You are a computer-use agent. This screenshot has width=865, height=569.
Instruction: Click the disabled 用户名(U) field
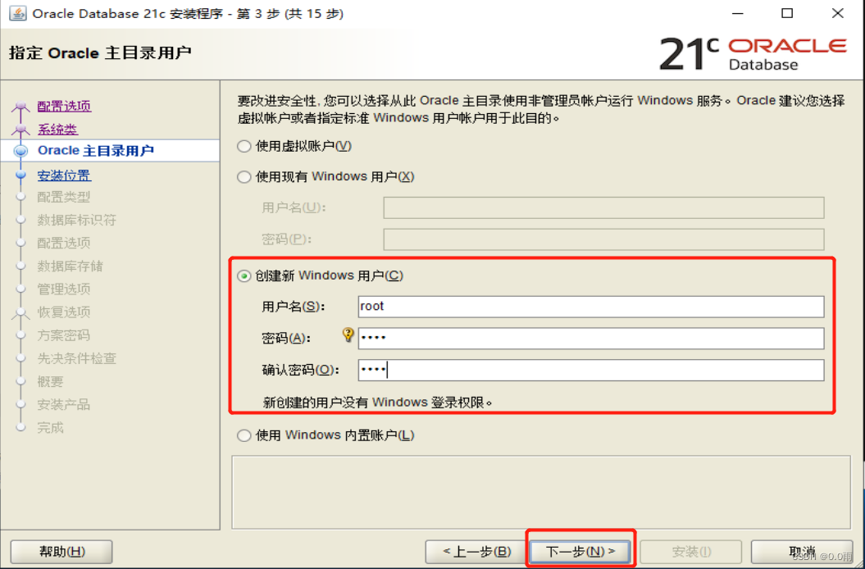pos(603,208)
